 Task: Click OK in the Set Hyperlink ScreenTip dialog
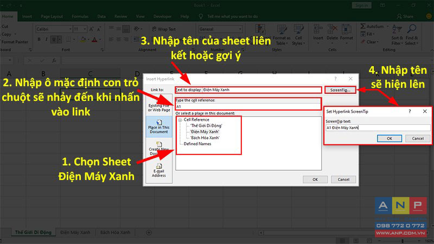[389, 138]
